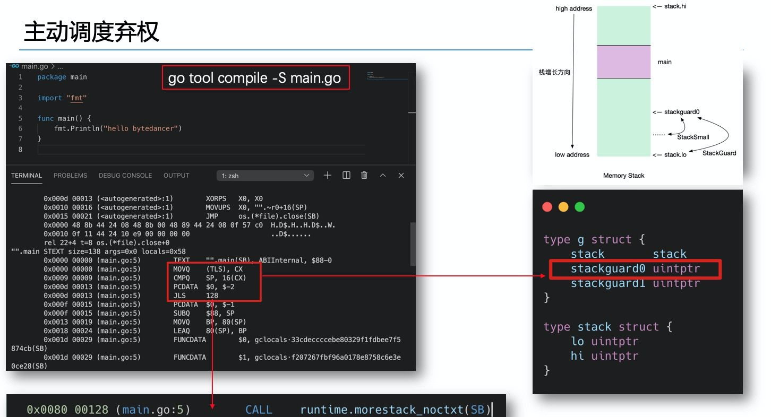Click the '栈增长方向' diagram label
Image resolution: width=771 pixels, height=417 pixels.
554,72
